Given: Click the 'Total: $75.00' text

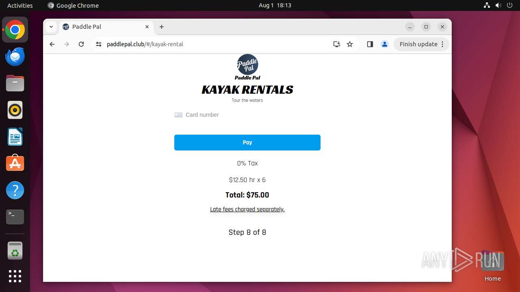Looking at the screenshot, I should tap(247, 195).
